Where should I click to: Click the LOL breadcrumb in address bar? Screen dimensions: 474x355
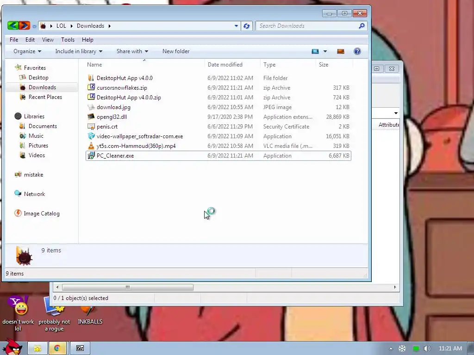[61, 26]
